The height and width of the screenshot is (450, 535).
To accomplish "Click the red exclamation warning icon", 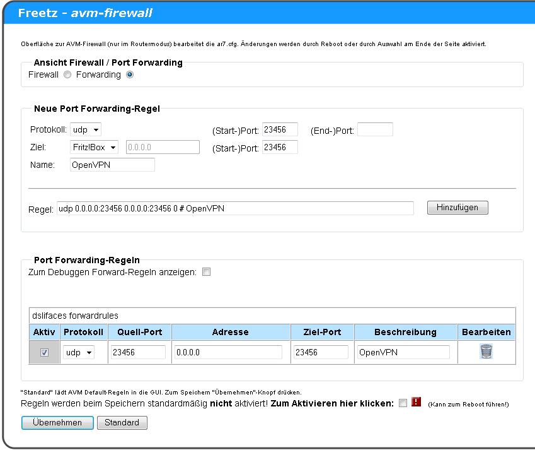I will 416,403.
